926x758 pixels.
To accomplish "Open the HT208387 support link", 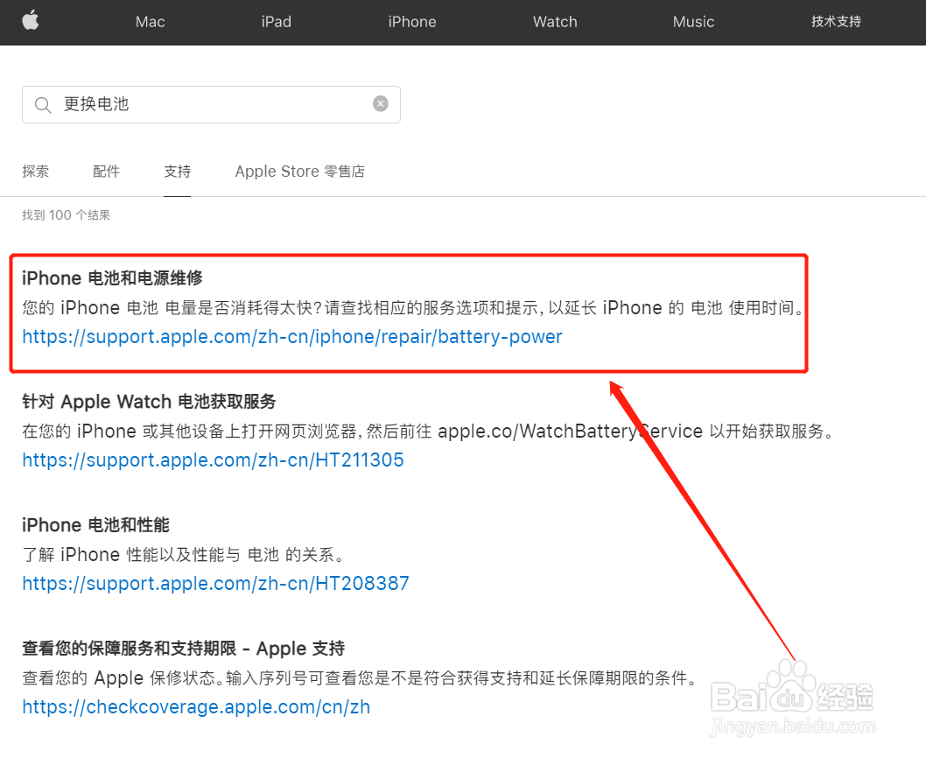I will [x=215, y=584].
